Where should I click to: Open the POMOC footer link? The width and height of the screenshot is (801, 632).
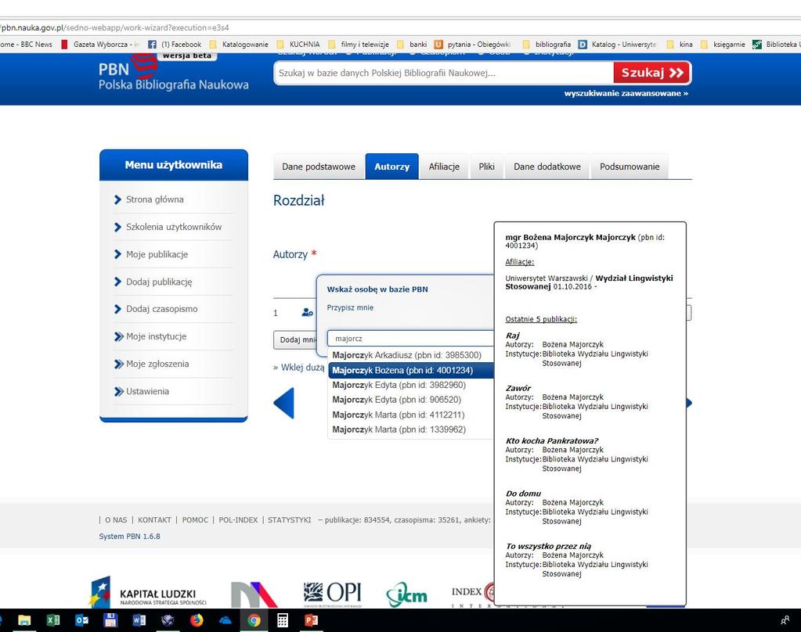coord(195,519)
